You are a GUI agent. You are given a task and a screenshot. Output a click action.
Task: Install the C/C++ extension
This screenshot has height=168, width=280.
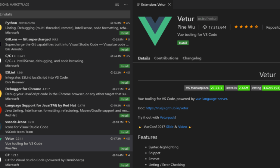click(124, 66)
